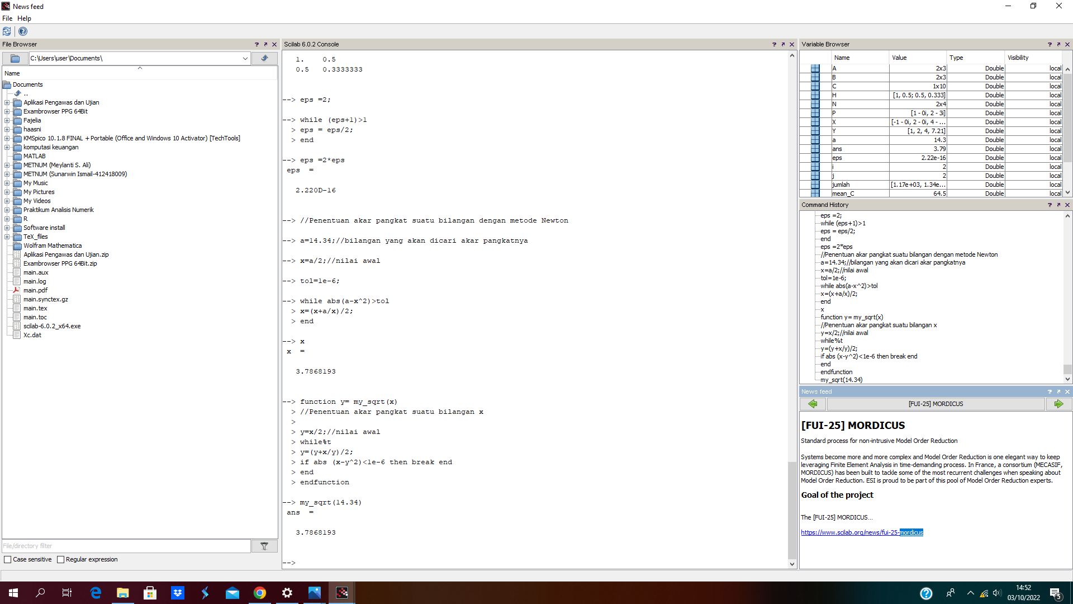Select Wolfram Mathematica folder
The width and height of the screenshot is (1073, 604).
pyautogui.click(x=53, y=246)
